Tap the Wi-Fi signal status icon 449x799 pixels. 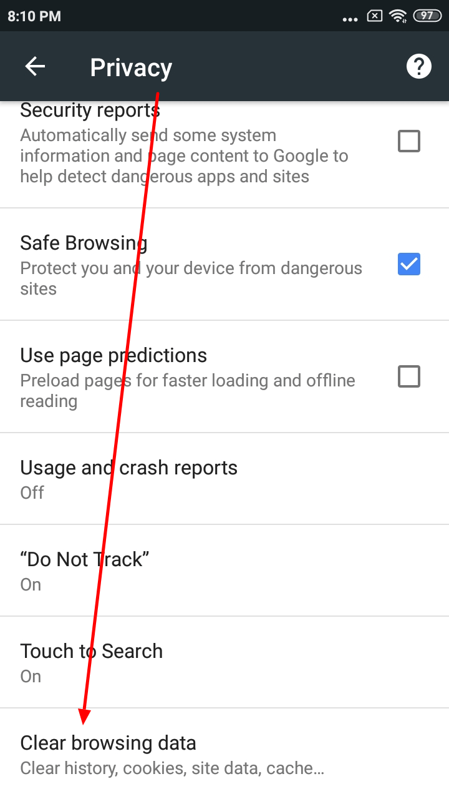(x=398, y=16)
